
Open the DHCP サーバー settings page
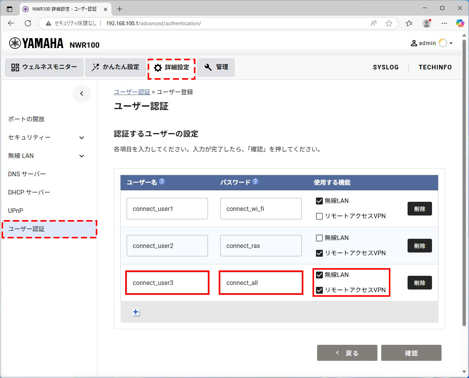[x=29, y=192]
